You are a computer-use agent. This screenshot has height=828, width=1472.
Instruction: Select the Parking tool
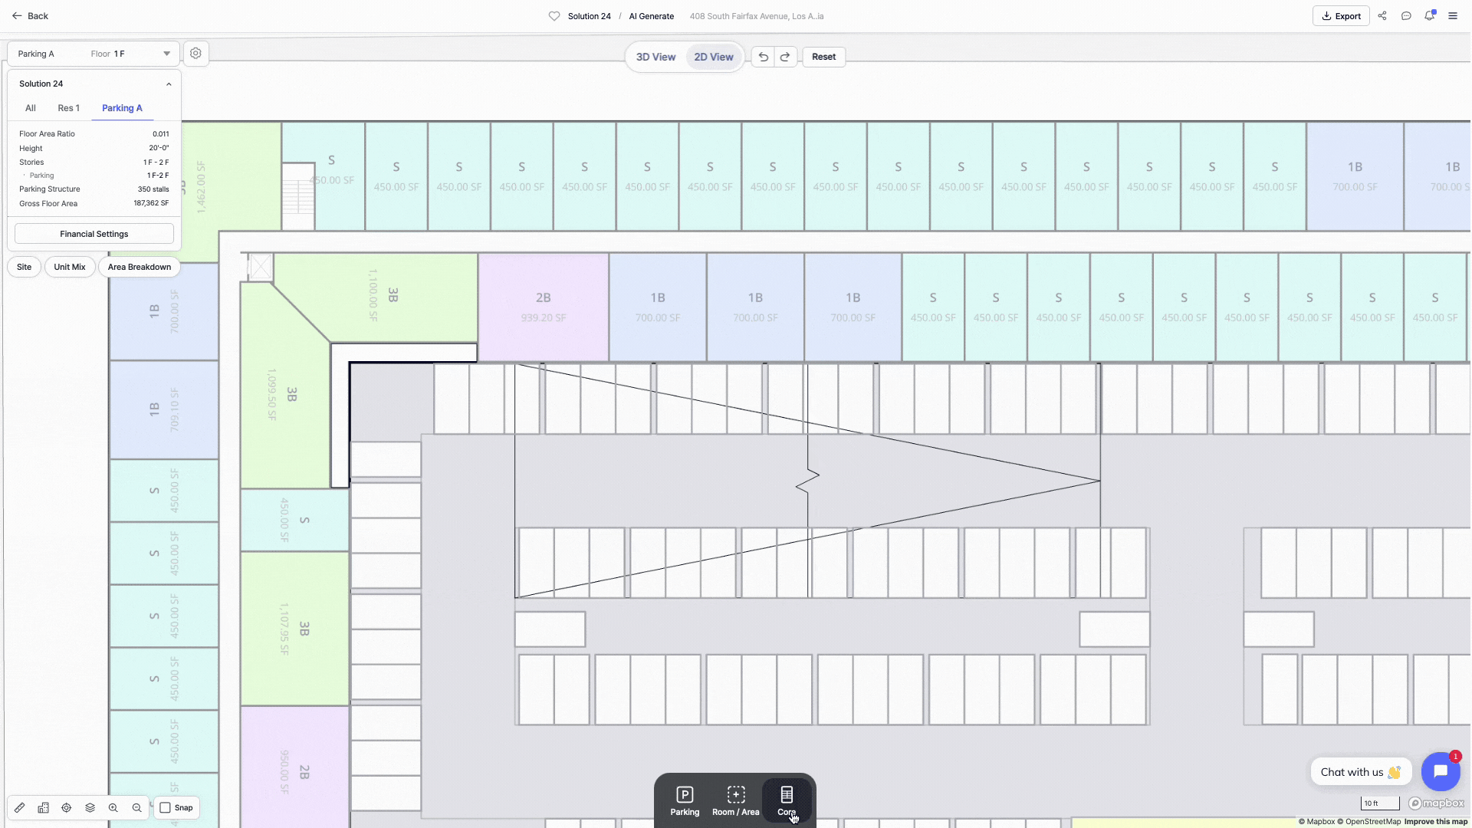[x=685, y=800]
